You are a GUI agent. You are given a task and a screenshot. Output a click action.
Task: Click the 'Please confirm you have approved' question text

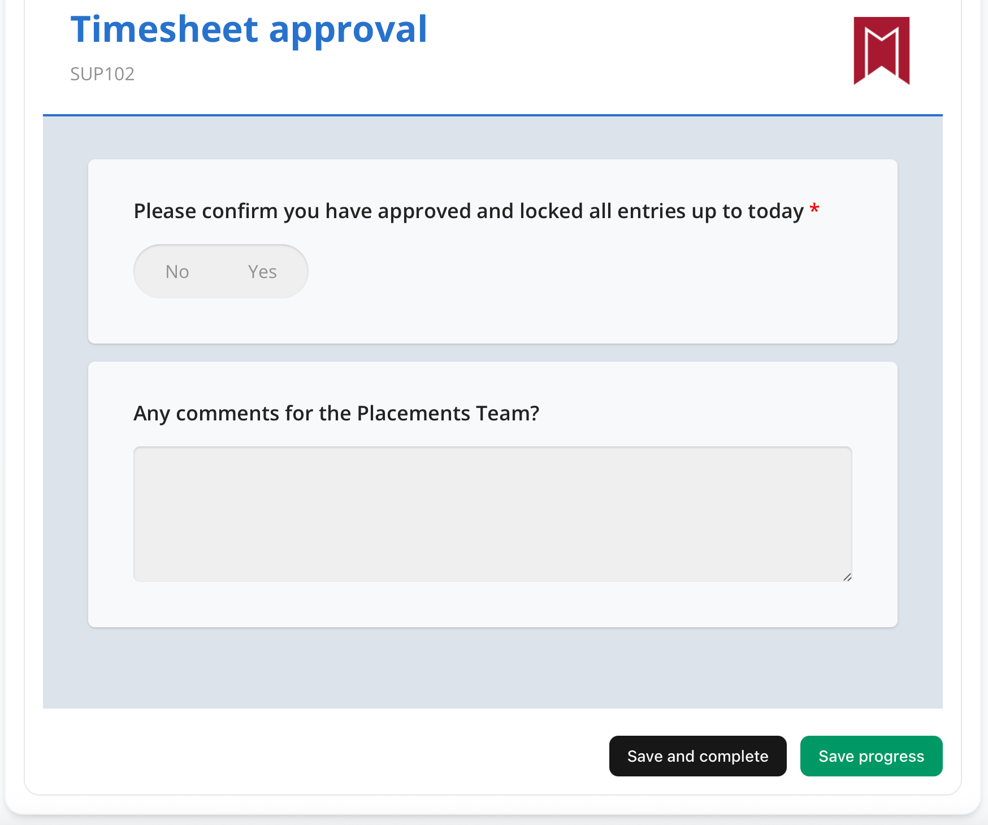pos(469,211)
